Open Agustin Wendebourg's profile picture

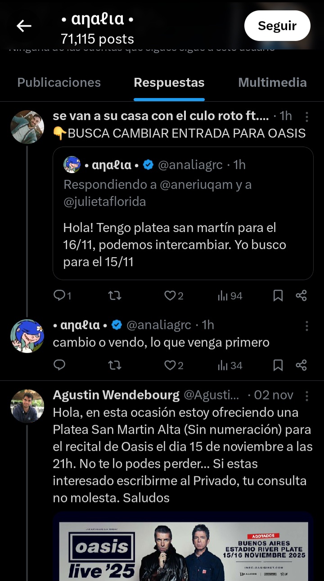(x=27, y=406)
